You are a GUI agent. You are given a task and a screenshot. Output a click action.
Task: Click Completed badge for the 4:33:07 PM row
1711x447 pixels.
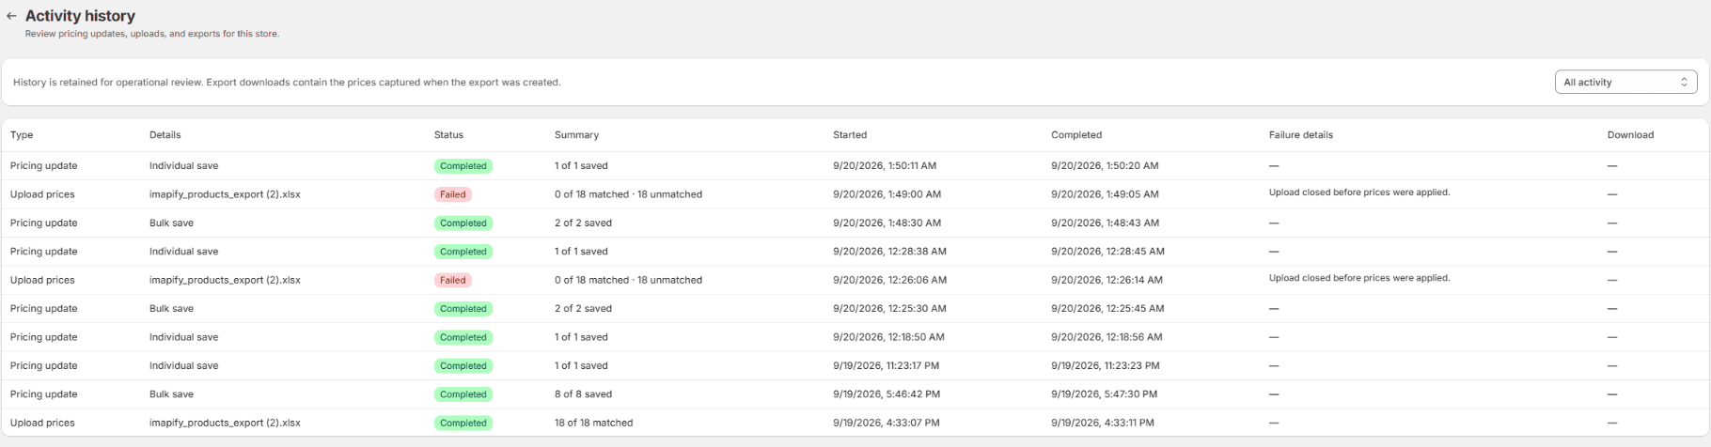click(x=463, y=424)
